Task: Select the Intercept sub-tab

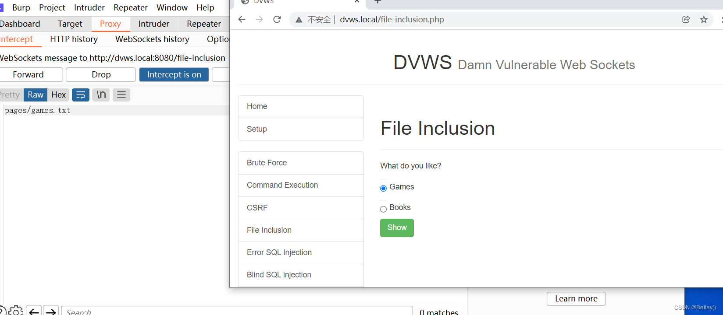Action: tap(17, 39)
